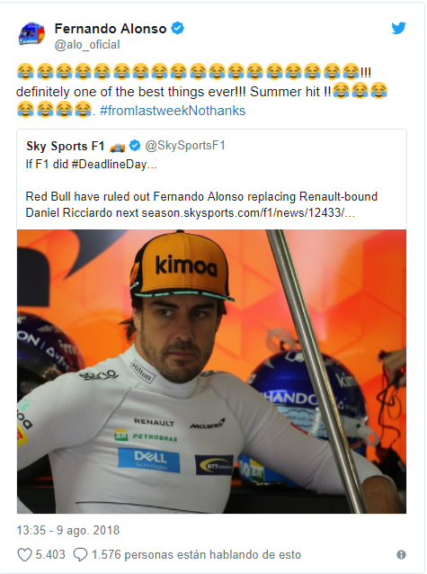Click the Twitter bird logo
Image resolution: width=427 pixels, height=574 pixels.
point(398,28)
